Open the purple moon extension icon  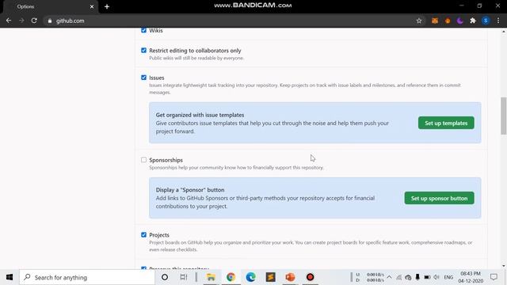point(459,21)
